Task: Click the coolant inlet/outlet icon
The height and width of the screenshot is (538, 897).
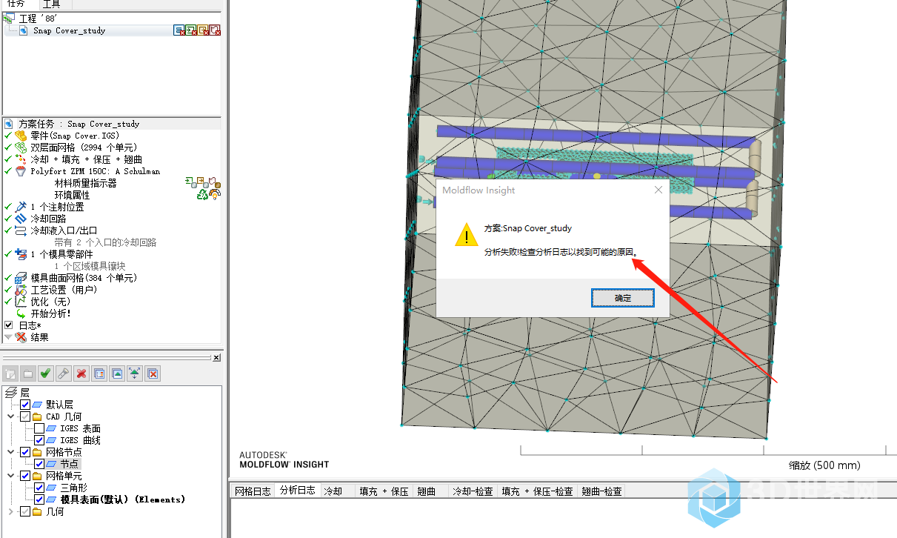Action: 21,230
